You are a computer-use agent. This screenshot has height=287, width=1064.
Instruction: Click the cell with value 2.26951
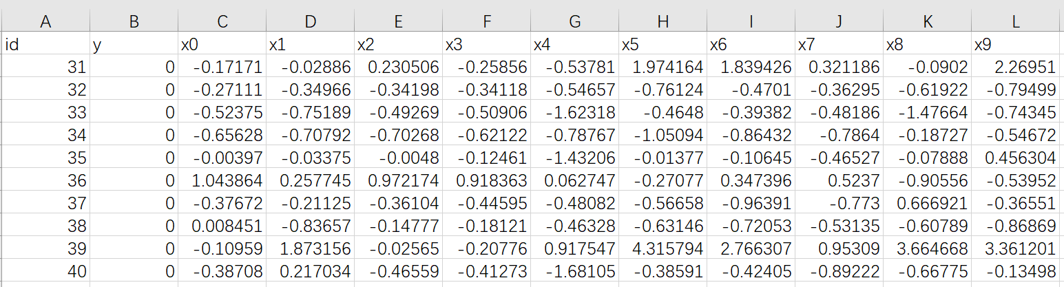[1016, 67]
